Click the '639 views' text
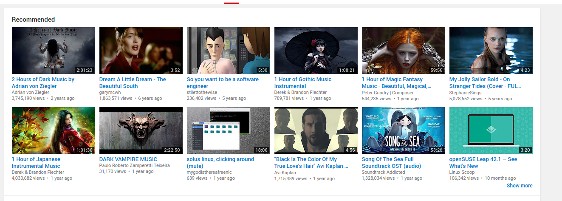Viewport: 562px width, 201px height. click(x=197, y=178)
